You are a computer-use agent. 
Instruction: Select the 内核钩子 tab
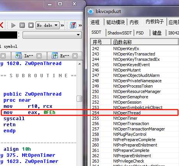point(155,21)
